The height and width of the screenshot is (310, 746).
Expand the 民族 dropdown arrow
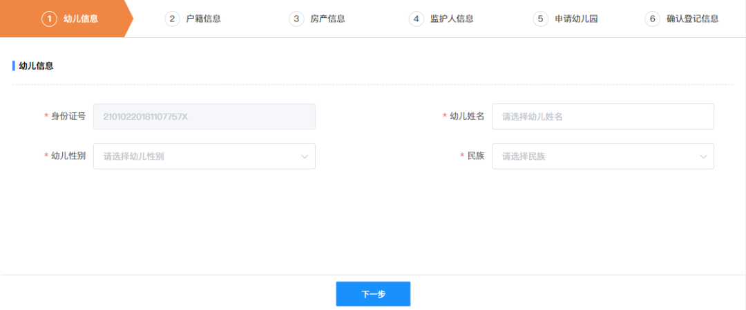(703, 156)
